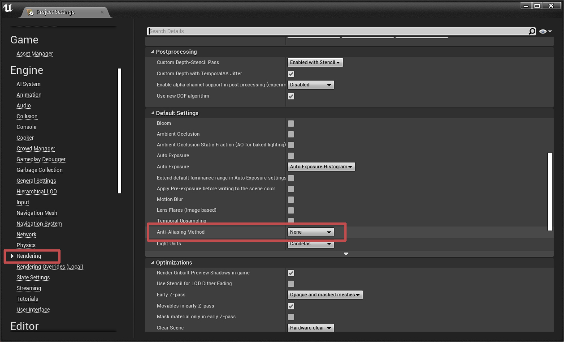Toggle the Motion Blur checkbox
This screenshot has width=564, height=342.
click(x=291, y=200)
